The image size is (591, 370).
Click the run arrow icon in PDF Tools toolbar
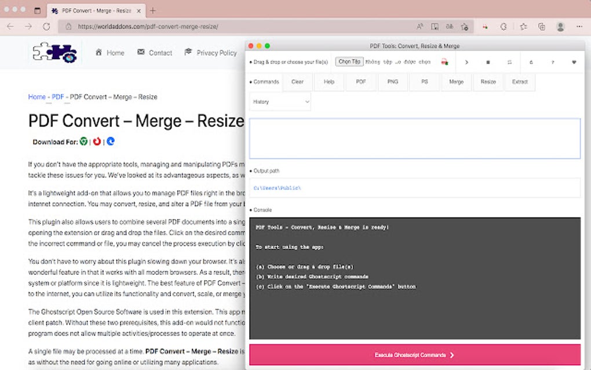click(x=466, y=62)
